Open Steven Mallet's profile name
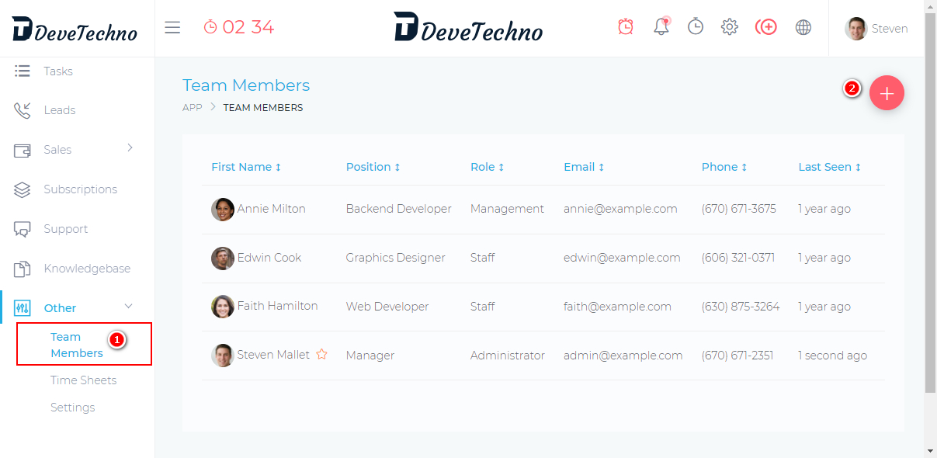The height and width of the screenshot is (458, 937). click(x=273, y=355)
